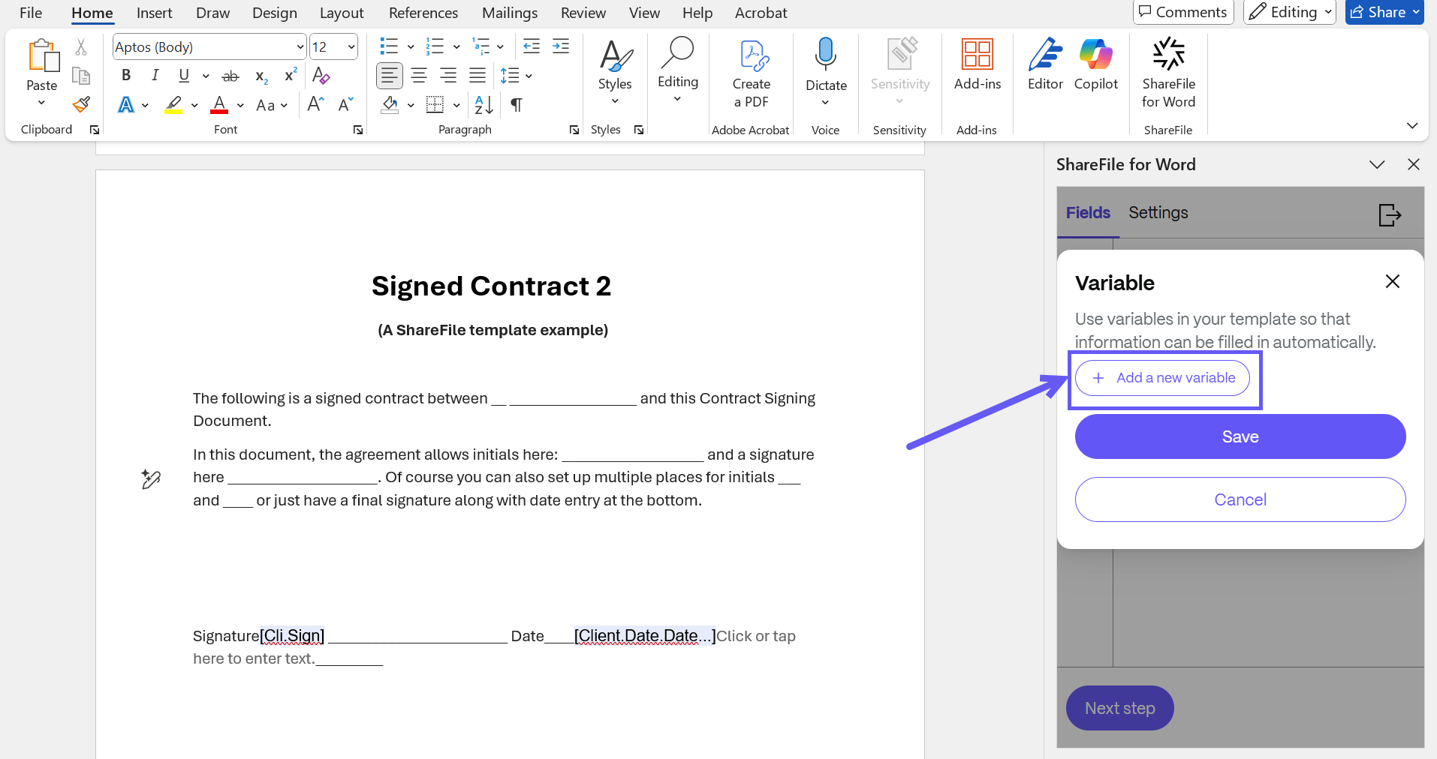Click the Client Date field placeholder in document

[x=644, y=636]
